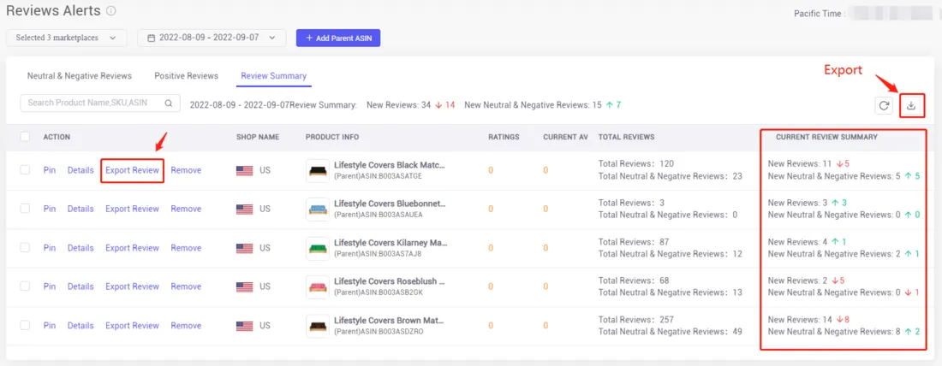Viewport: 942px width, 366px height.
Task: Click the TOTAL REVIEWS column header
Action: [626, 138]
